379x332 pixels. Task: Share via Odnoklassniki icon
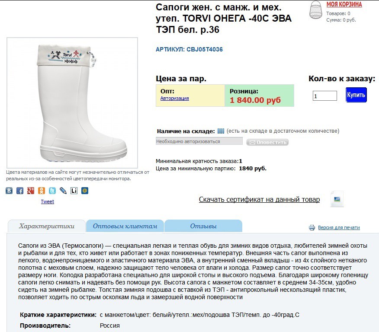pyautogui.click(x=42, y=191)
